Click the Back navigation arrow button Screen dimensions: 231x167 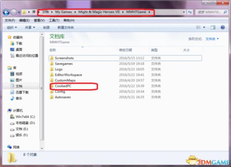[x=6, y=12]
